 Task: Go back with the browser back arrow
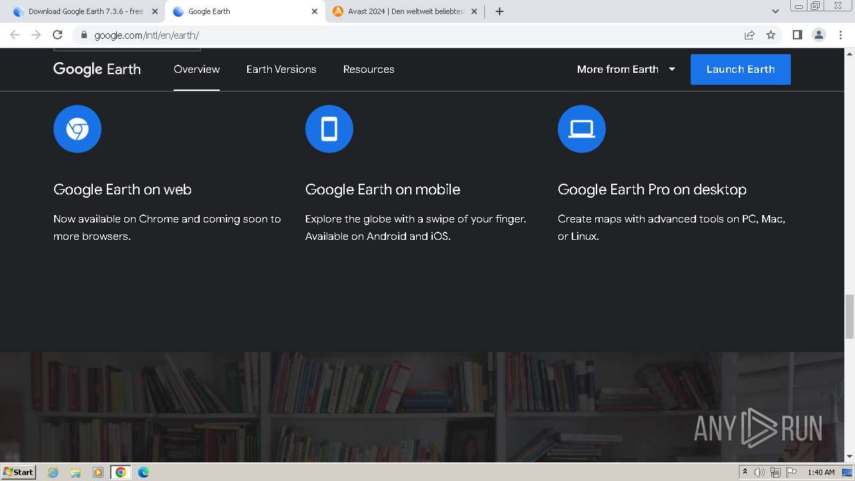coord(15,35)
